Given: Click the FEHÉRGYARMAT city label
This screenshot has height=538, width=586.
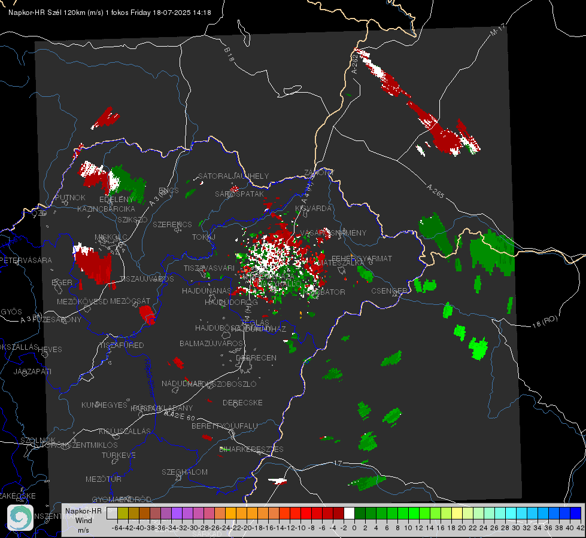Looking at the screenshot, I should (362, 258).
